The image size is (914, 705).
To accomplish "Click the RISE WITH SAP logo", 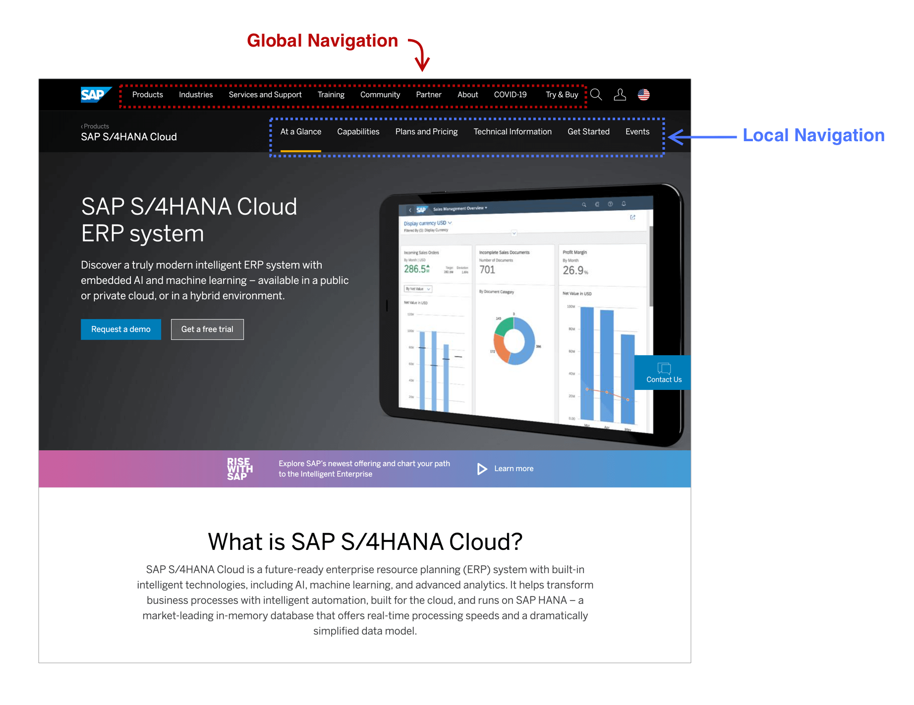I will (x=239, y=469).
